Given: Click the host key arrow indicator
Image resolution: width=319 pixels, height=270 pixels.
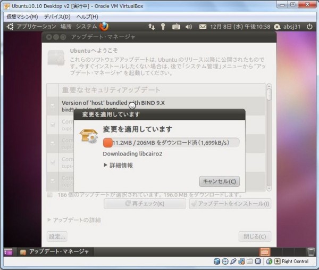Looking at the screenshot, I should tap(278, 261).
